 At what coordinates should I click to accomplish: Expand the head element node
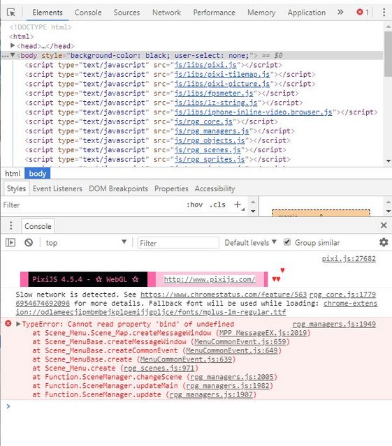tap(13, 45)
